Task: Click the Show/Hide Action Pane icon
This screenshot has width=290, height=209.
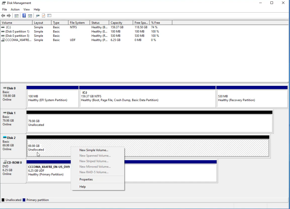Action: pyautogui.click(x=30, y=16)
